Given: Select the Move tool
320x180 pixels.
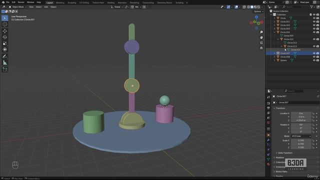Looking at the screenshot, I should tap(5, 31).
